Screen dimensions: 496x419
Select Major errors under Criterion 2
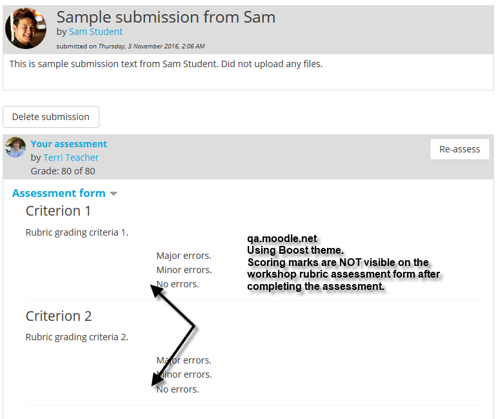click(184, 360)
